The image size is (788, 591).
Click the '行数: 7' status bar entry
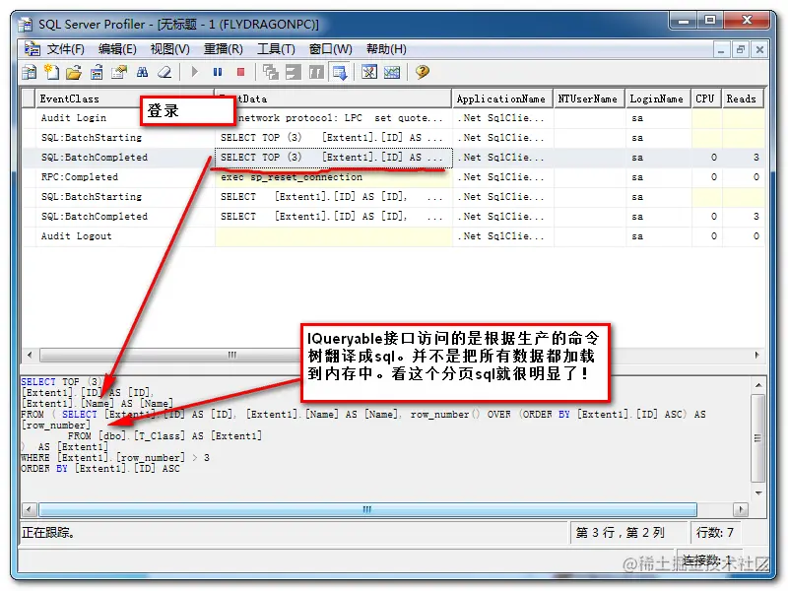coord(715,533)
